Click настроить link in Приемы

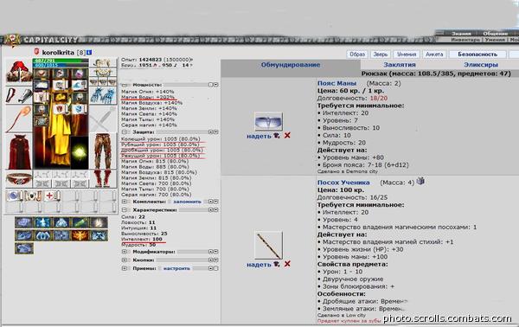[176, 268]
